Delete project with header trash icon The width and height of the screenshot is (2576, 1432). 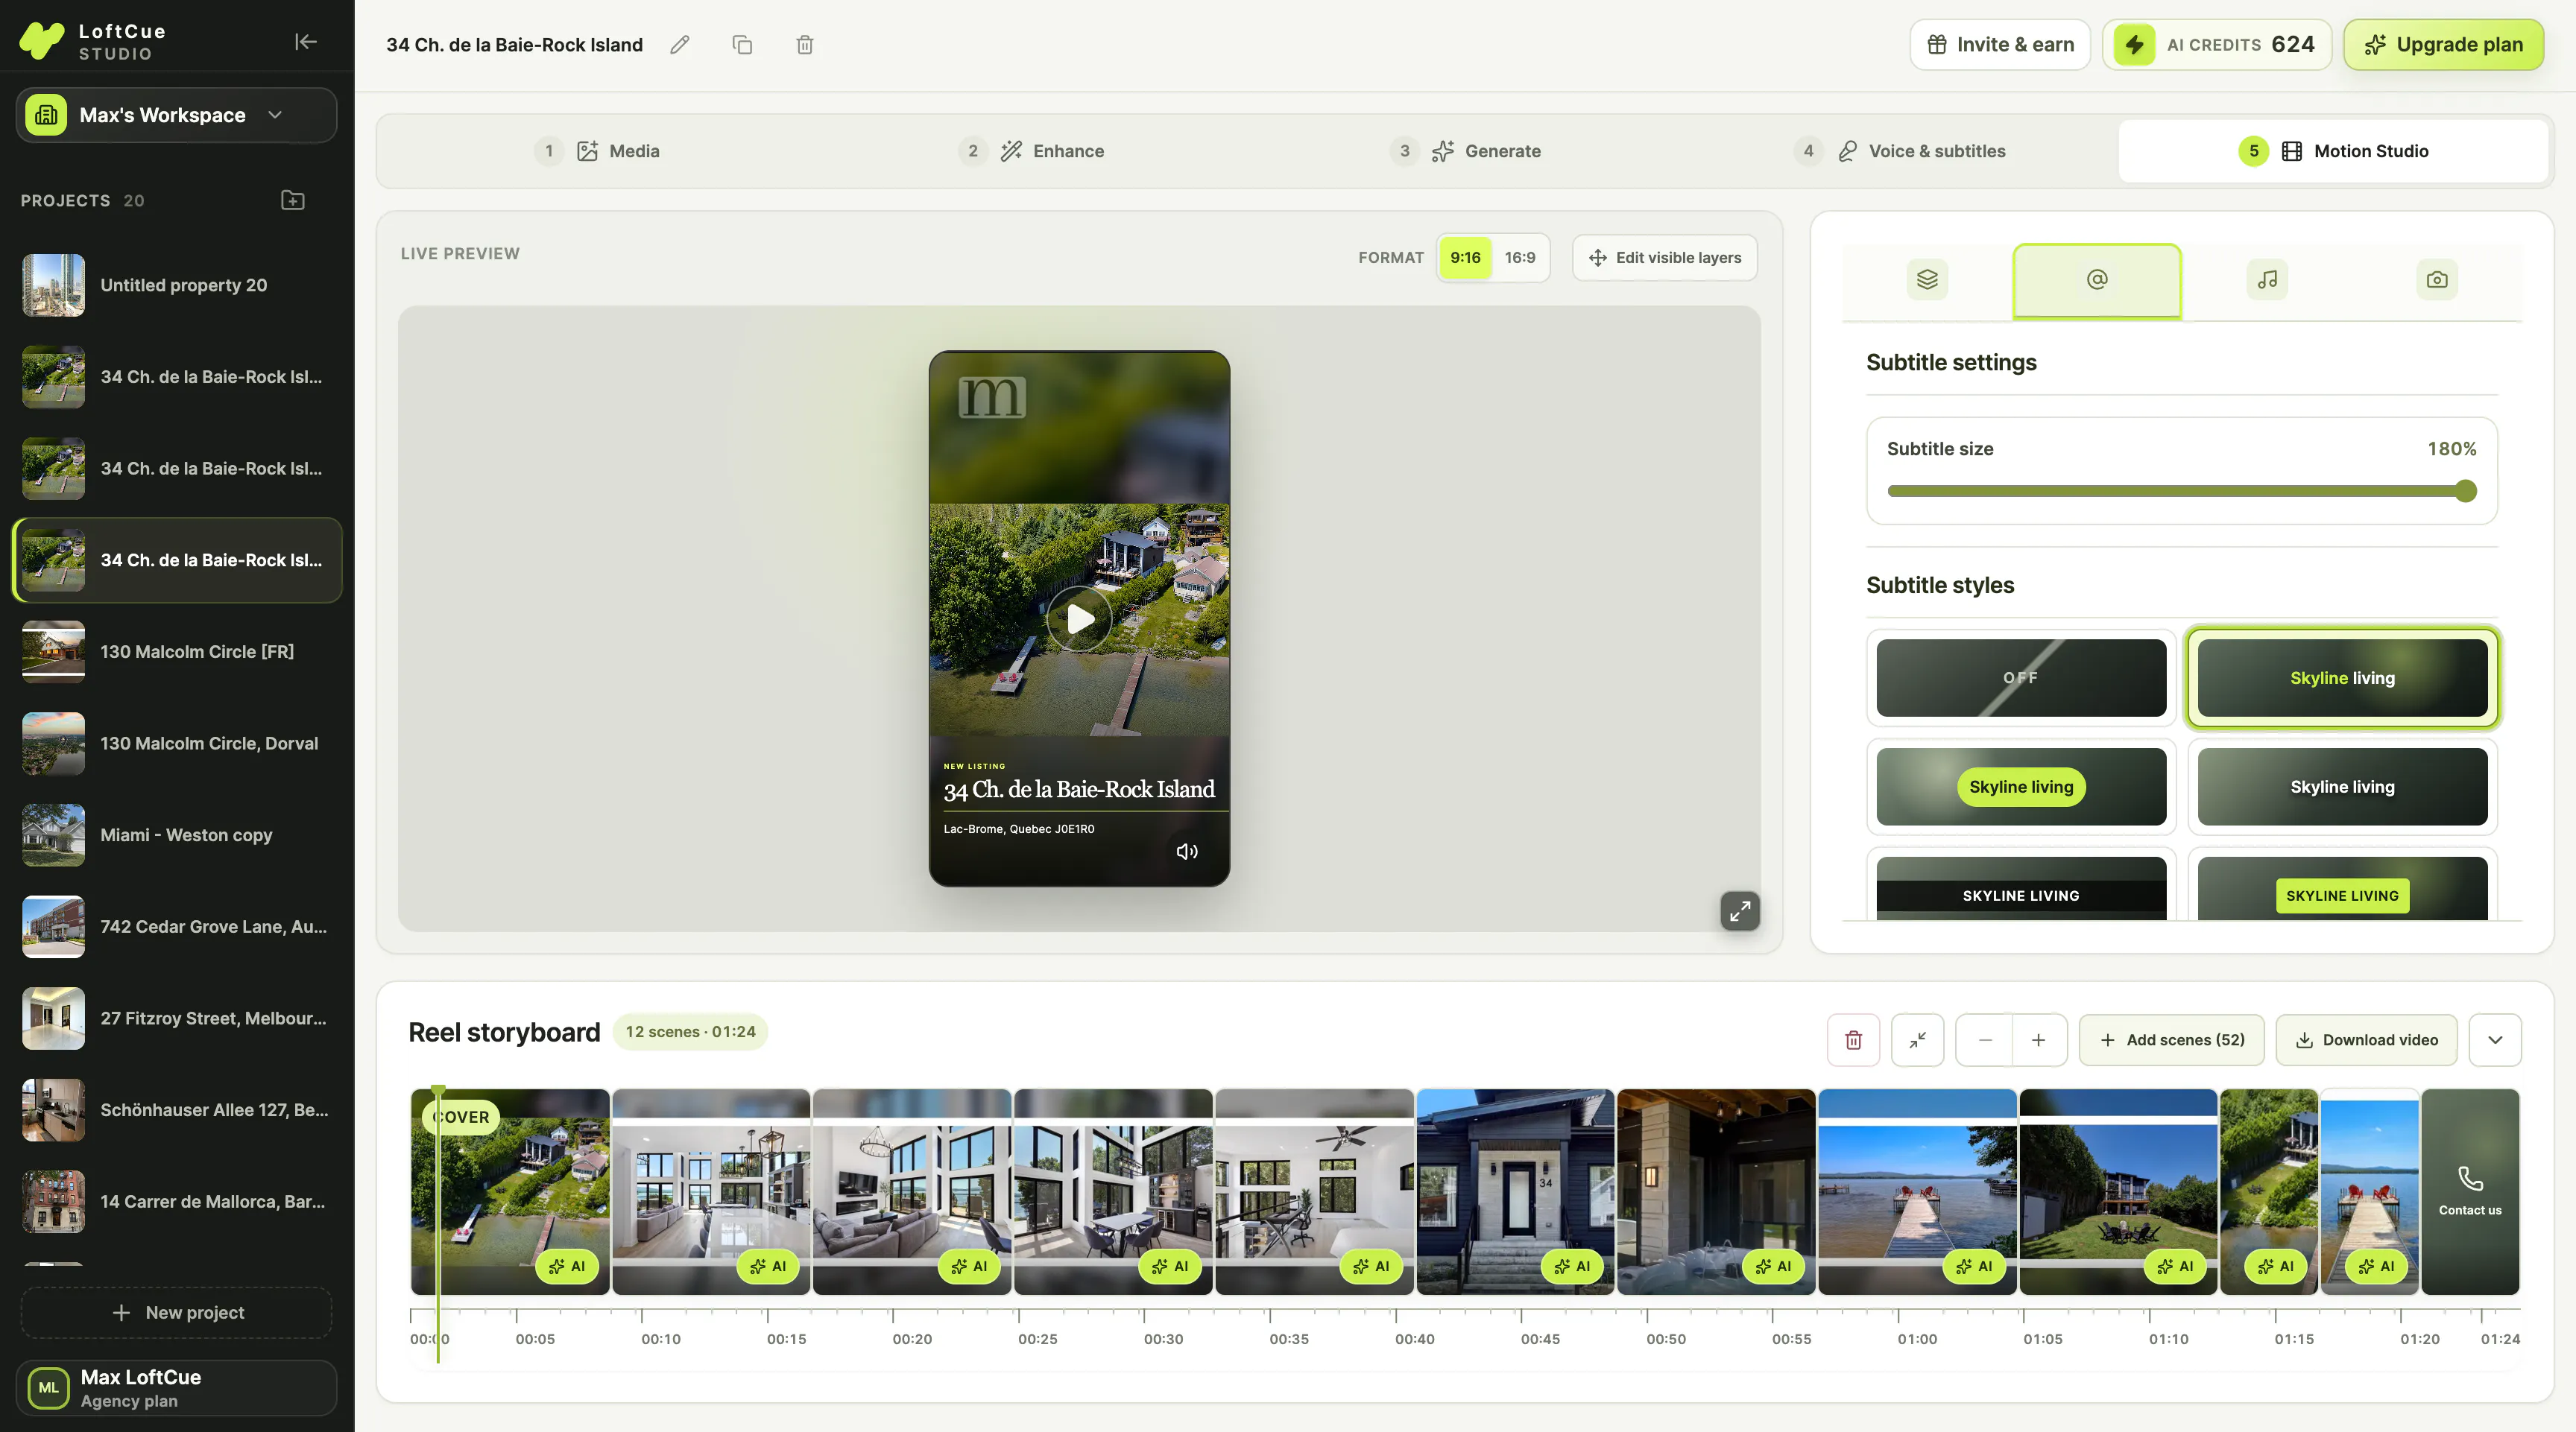coord(805,45)
